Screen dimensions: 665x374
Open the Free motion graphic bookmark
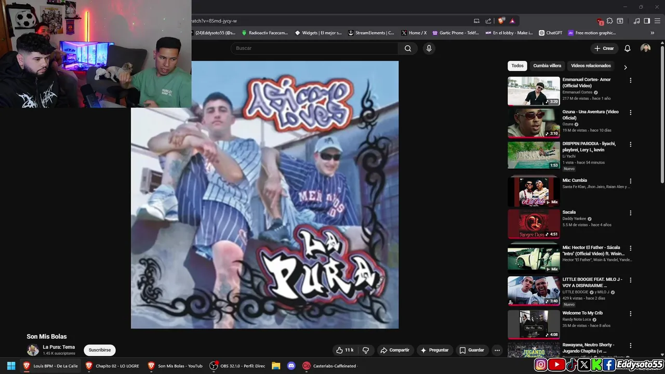(x=592, y=33)
